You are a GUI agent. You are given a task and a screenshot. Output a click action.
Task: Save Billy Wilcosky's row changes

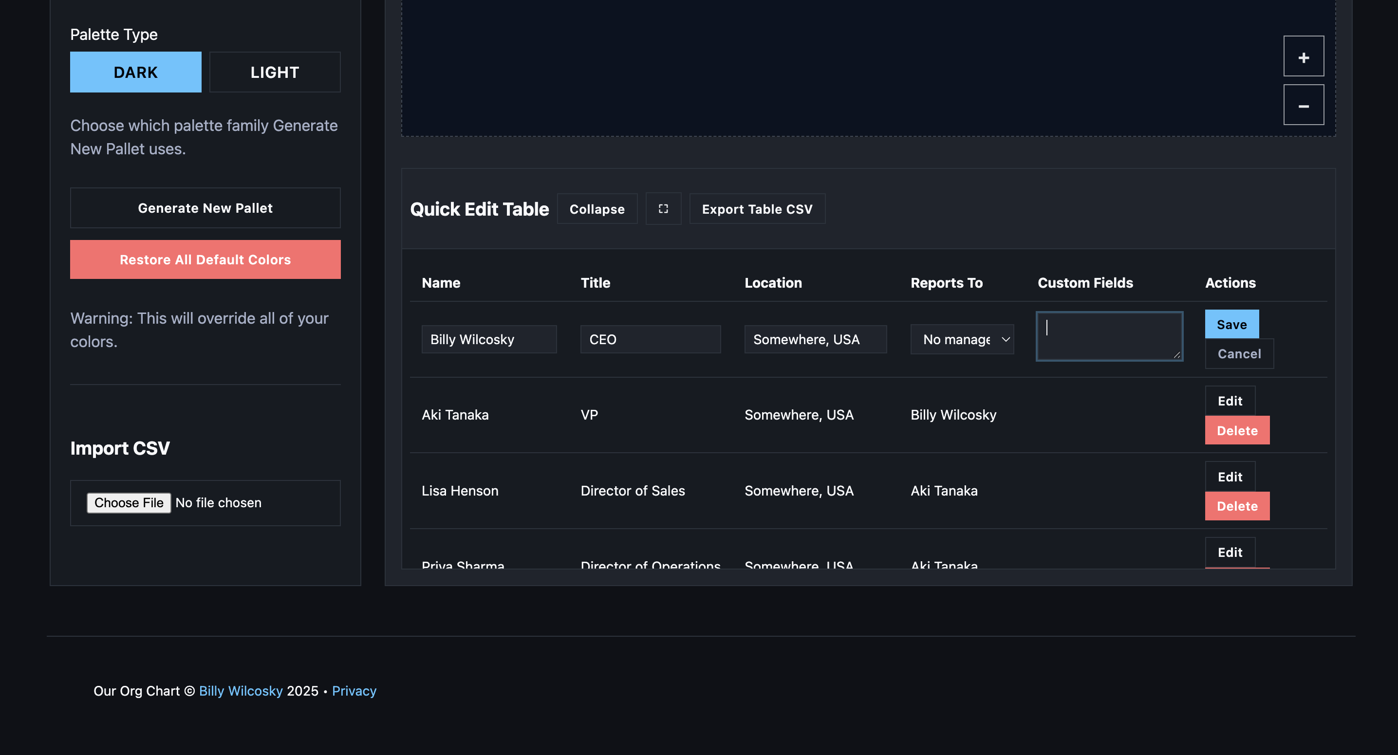click(x=1231, y=324)
